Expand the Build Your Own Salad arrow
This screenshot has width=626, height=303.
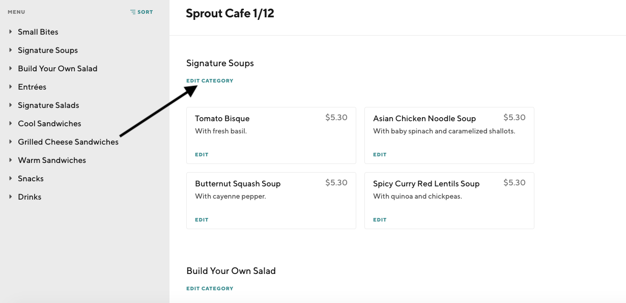[x=10, y=68]
